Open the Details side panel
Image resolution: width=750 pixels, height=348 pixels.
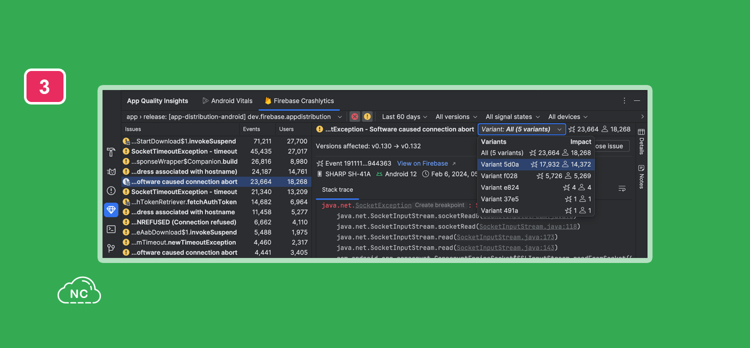tap(641, 142)
